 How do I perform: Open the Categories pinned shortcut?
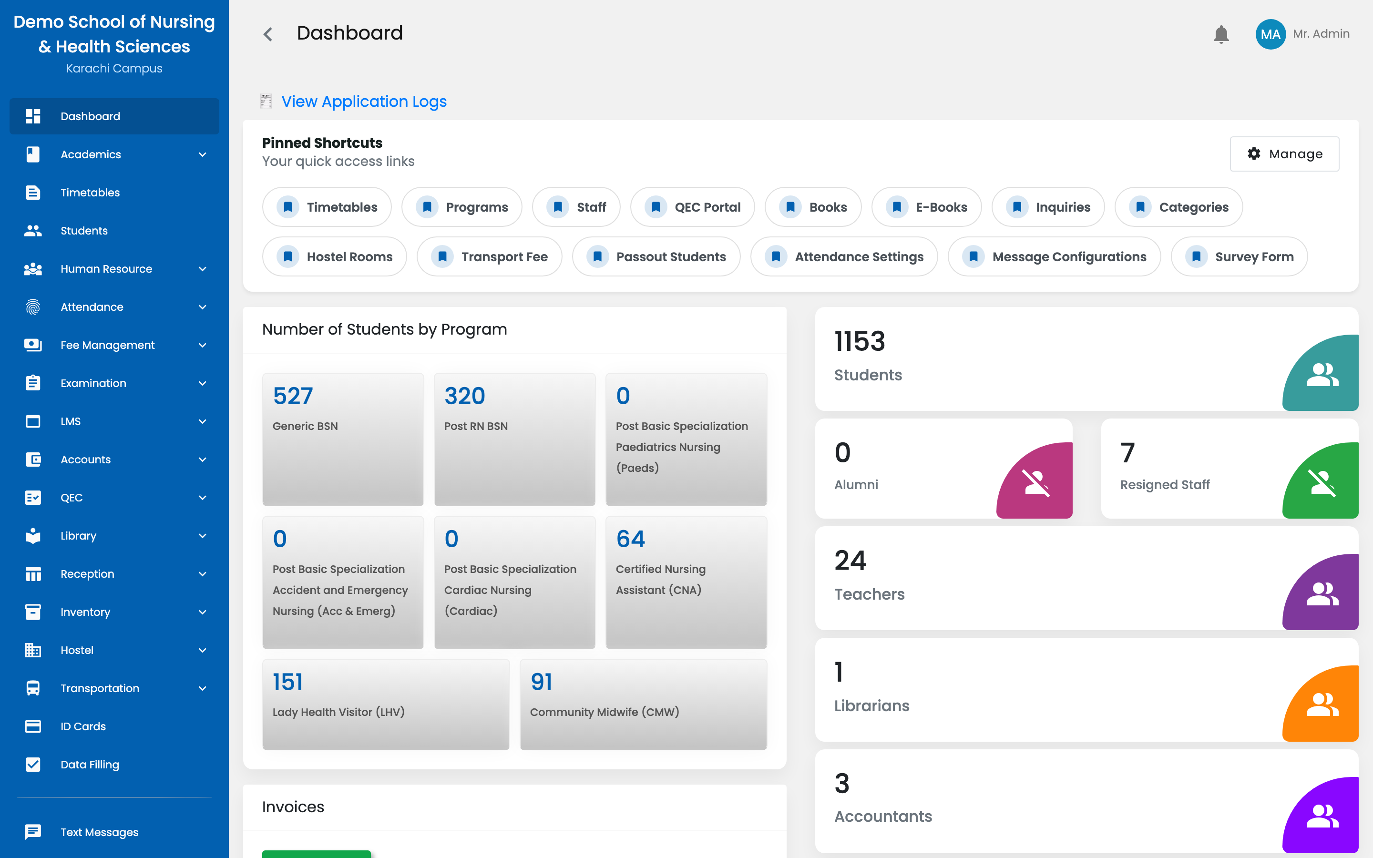1179,207
